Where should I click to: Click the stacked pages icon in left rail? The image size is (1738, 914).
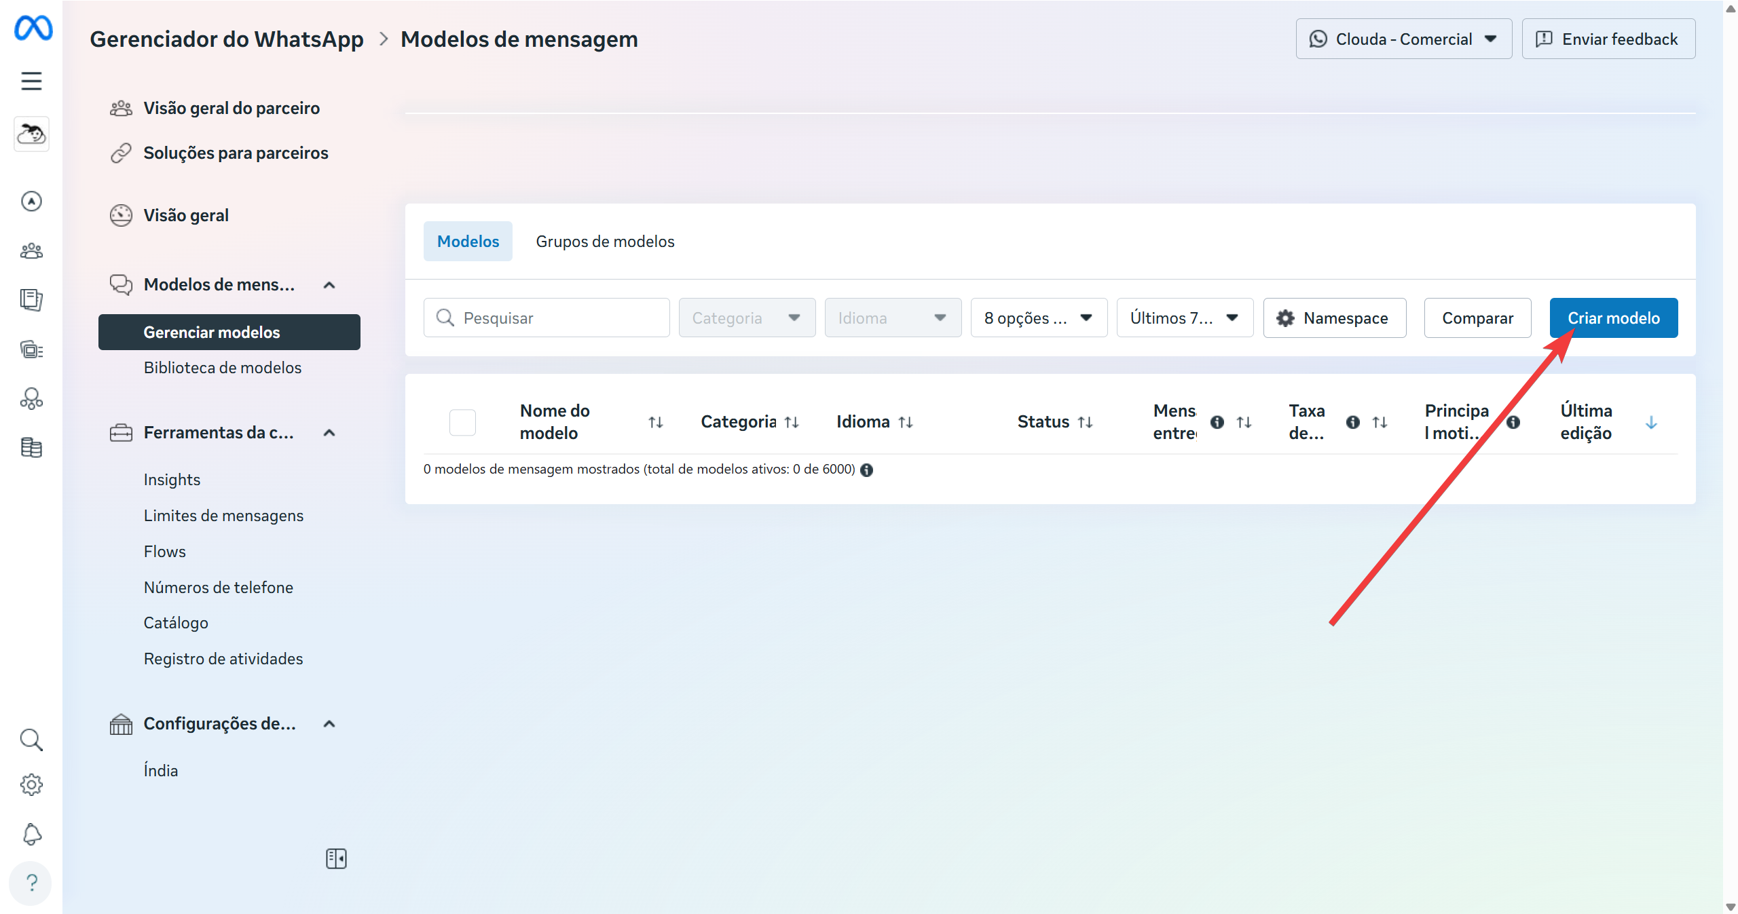31,300
